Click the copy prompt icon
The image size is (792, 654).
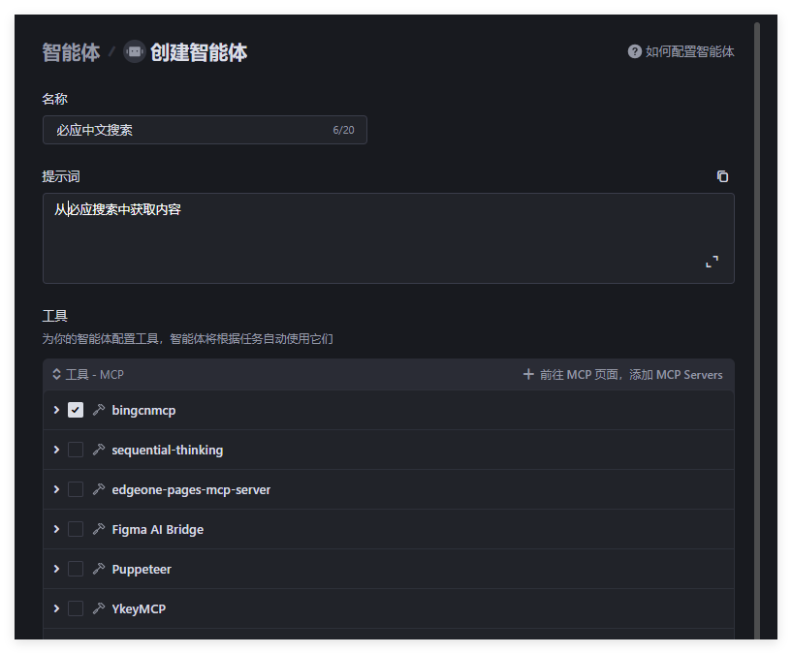click(x=722, y=176)
